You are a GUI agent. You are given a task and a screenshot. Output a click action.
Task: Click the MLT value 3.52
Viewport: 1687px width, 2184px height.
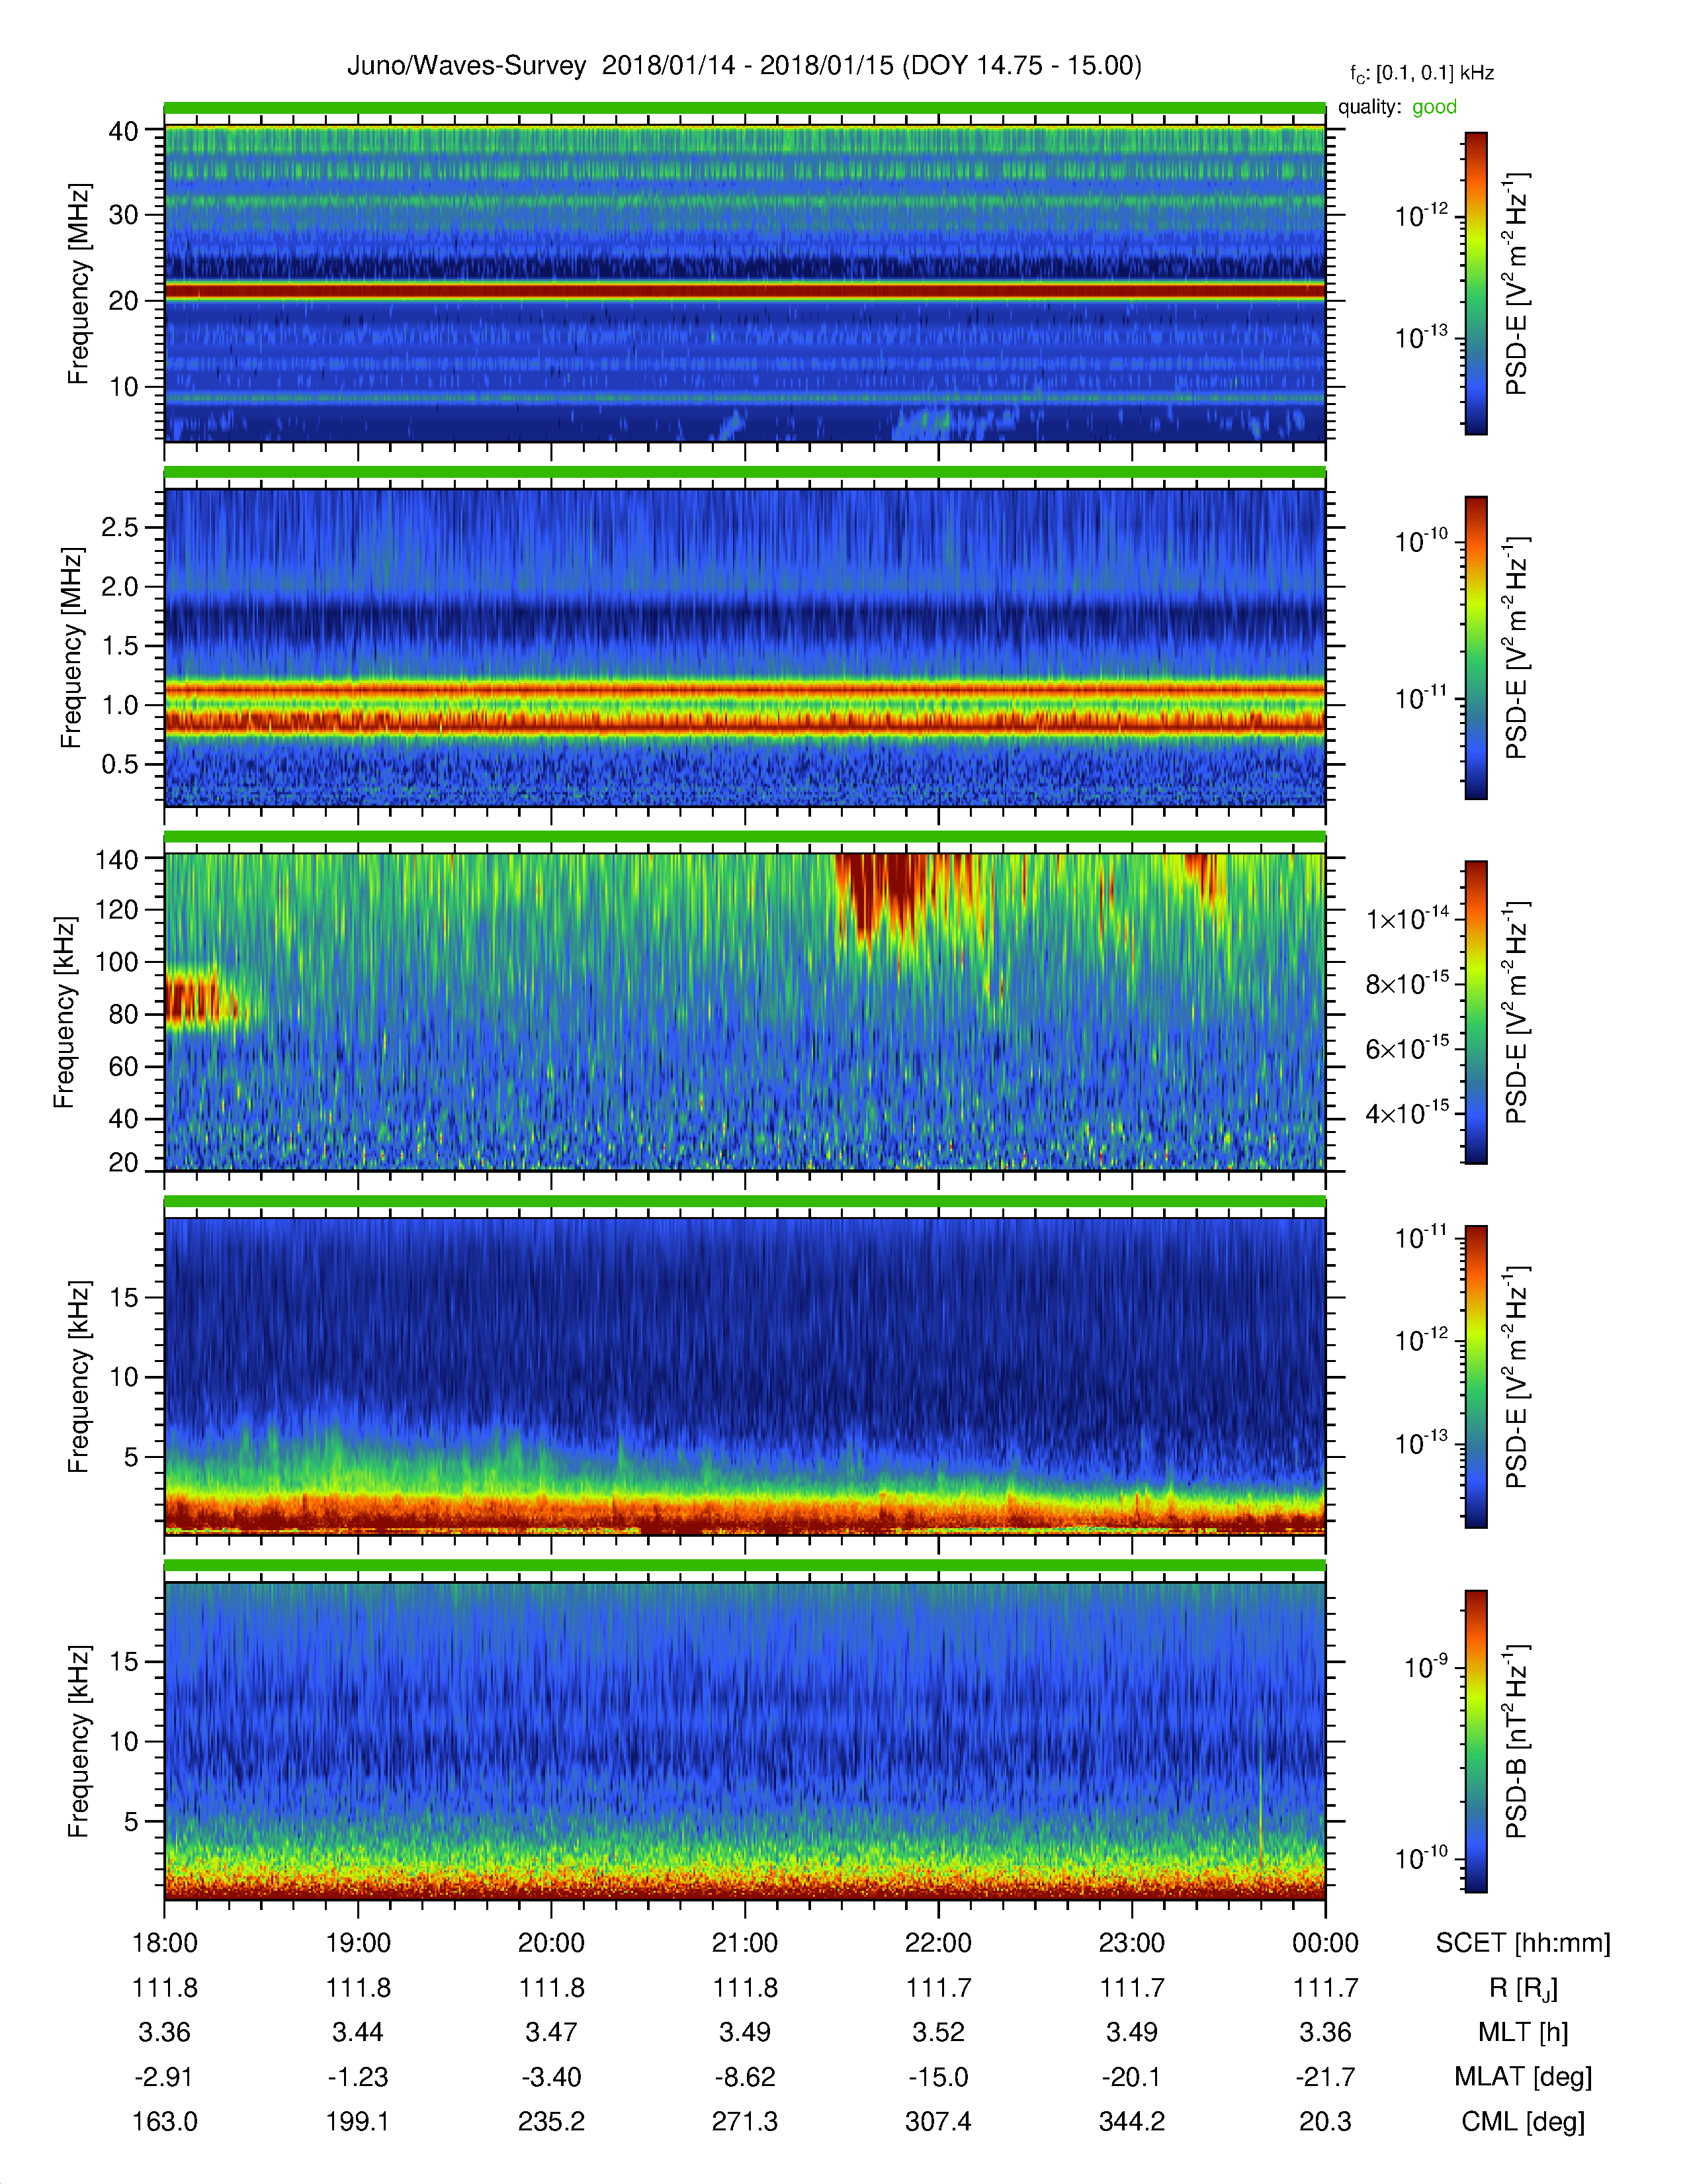pyautogui.click(x=937, y=2032)
